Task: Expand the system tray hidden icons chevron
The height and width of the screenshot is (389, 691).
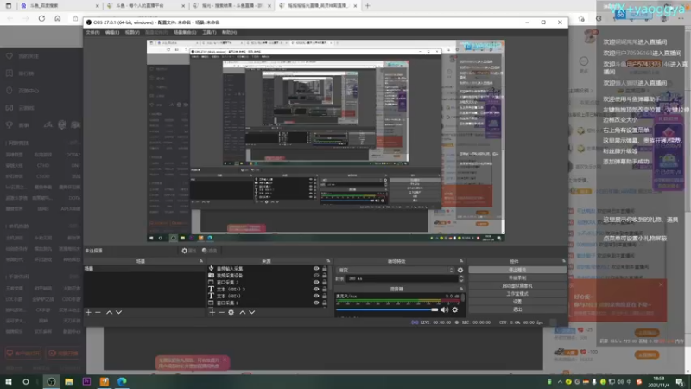Action: [560, 382]
